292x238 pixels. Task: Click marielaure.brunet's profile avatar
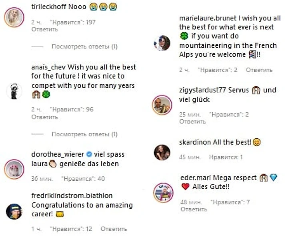pos(162,43)
